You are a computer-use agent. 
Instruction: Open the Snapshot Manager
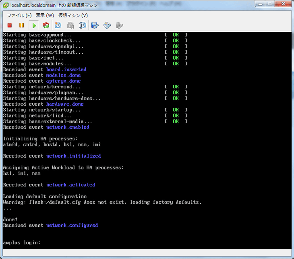(83, 25)
